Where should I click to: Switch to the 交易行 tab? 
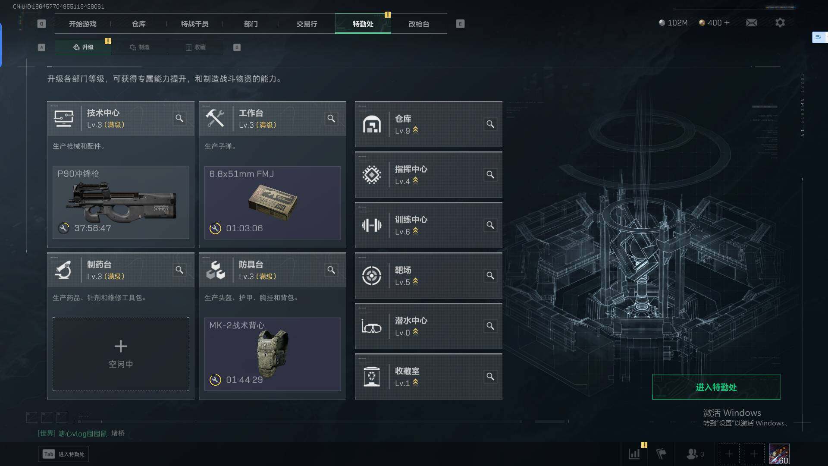point(307,24)
